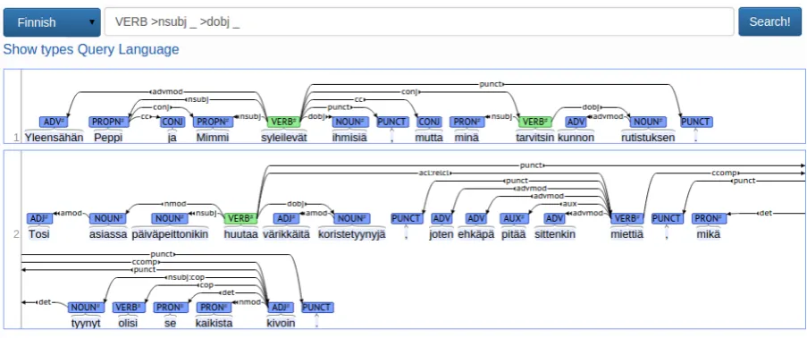
Task: Open the Finnish language dropdown
Action: (x=52, y=22)
